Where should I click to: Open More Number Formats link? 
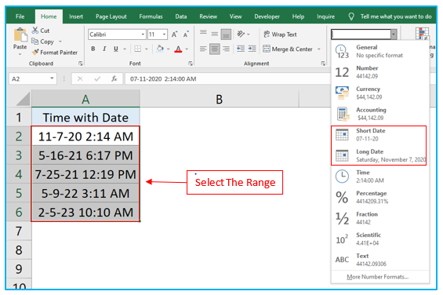(x=377, y=277)
